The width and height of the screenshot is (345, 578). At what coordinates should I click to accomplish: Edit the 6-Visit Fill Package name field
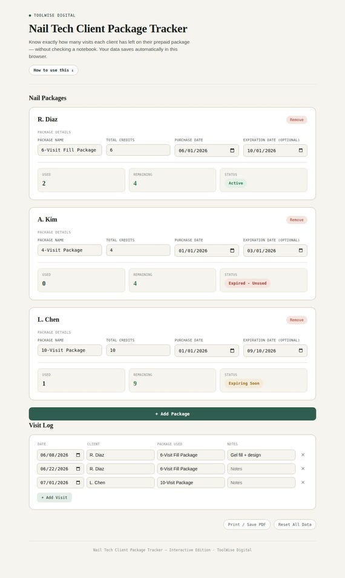point(70,150)
